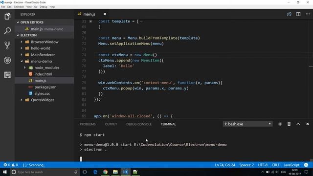Expand the folded template array on line 31

click(x=90, y=21)
